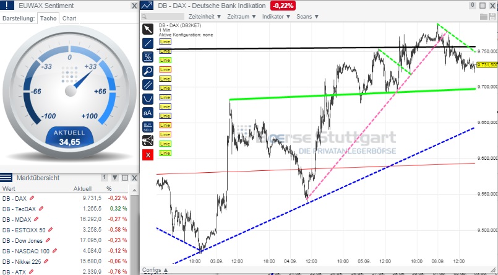Edit the DB - DAX row pencil icon
The image size is (498, 275).
[32, 198]
